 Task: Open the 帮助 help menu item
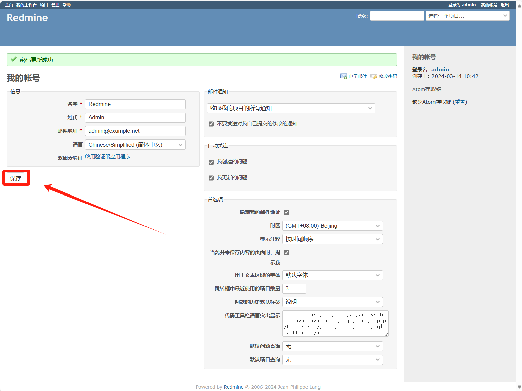(x=67, y=5)
